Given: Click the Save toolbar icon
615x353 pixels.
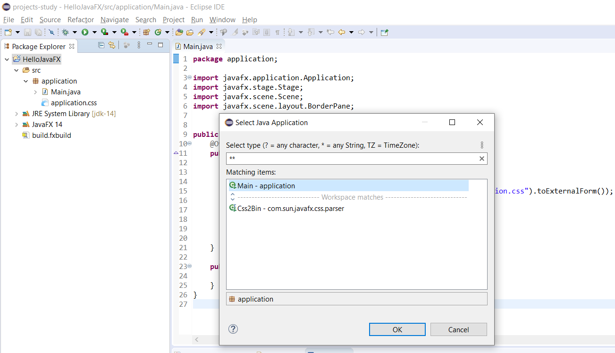Looking at the screenshot, I should pyautogui.click(x=27, y=32).
